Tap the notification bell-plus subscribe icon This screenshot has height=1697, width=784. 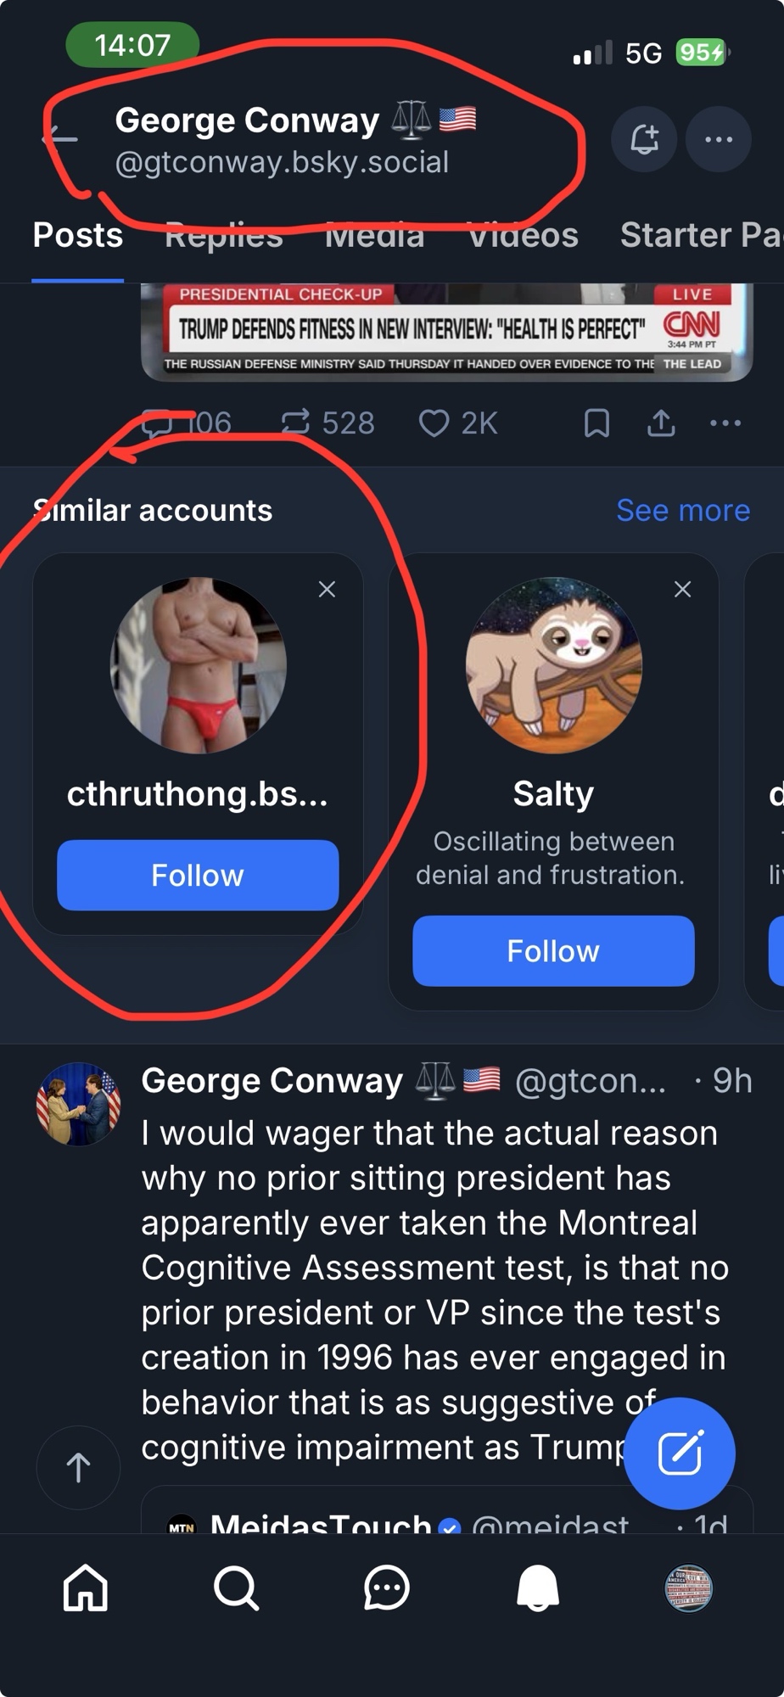coord(644,139)
